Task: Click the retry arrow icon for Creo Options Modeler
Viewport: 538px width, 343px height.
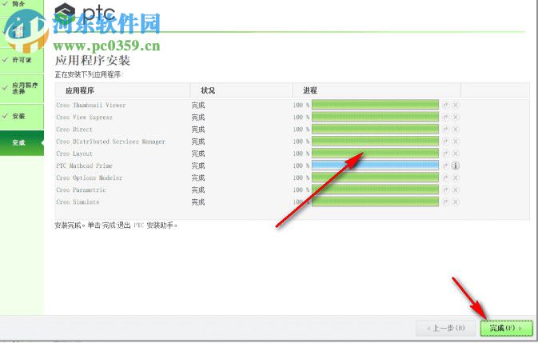Action: tap(445, 177)
